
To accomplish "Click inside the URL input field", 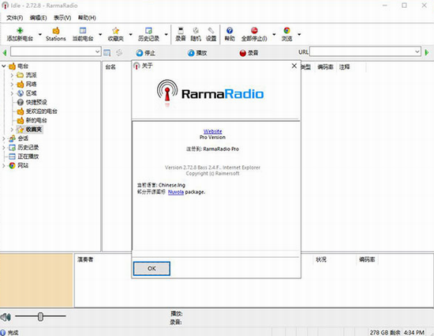I will click(x=362, y=51).
